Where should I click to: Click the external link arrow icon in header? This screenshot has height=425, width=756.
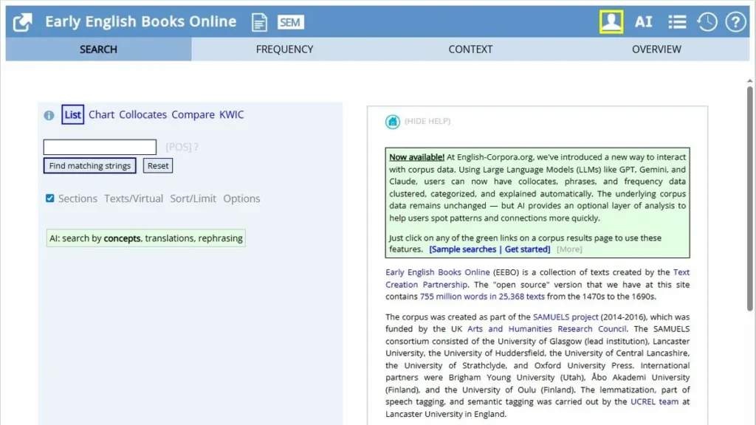click(x=23, y=22)
